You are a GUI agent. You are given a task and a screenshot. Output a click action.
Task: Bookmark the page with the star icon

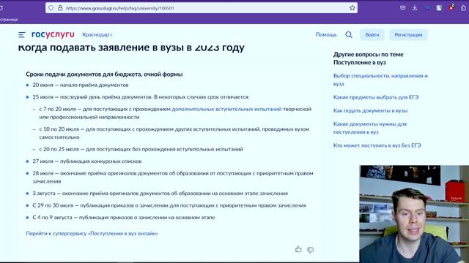pos(352,8)
